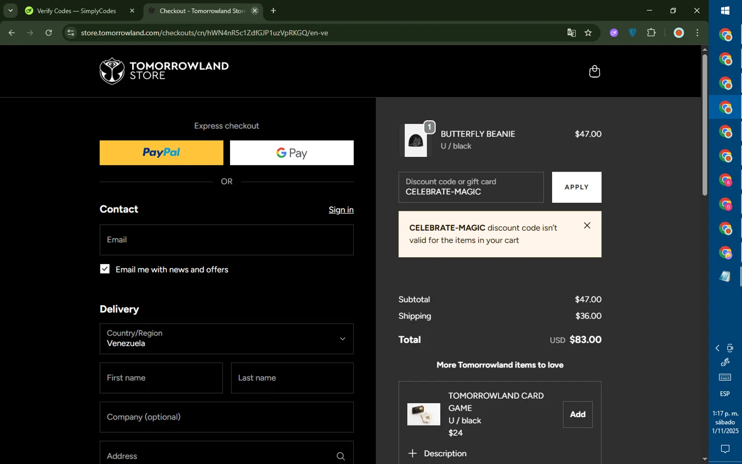Open the tab search dropdown arrow

(x=10, y=11)
